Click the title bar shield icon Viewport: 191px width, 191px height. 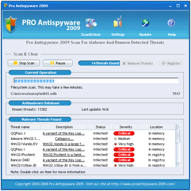tap(6, 6)
